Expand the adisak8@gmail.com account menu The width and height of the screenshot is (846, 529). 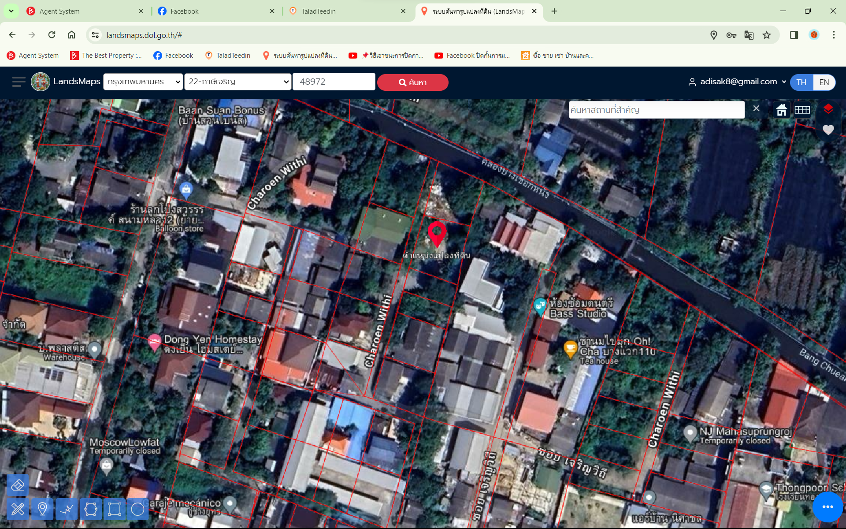coord(737,82)
